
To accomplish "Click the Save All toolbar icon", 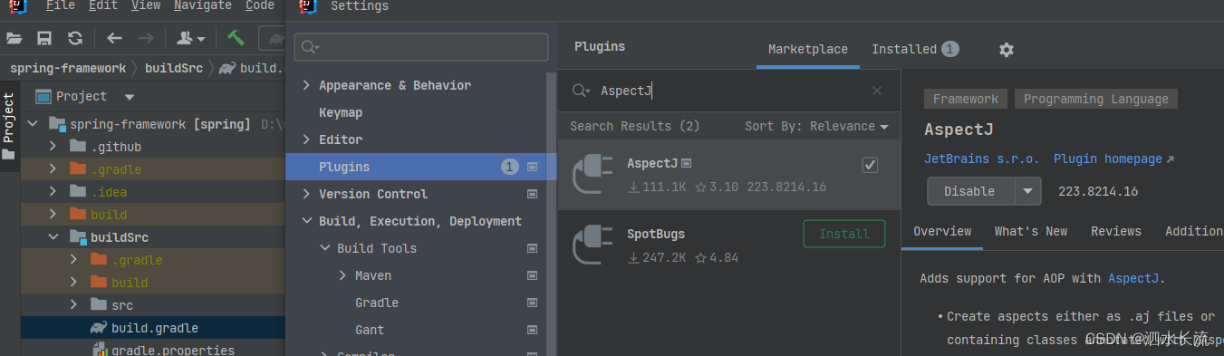I will click(x=44, y=38).
